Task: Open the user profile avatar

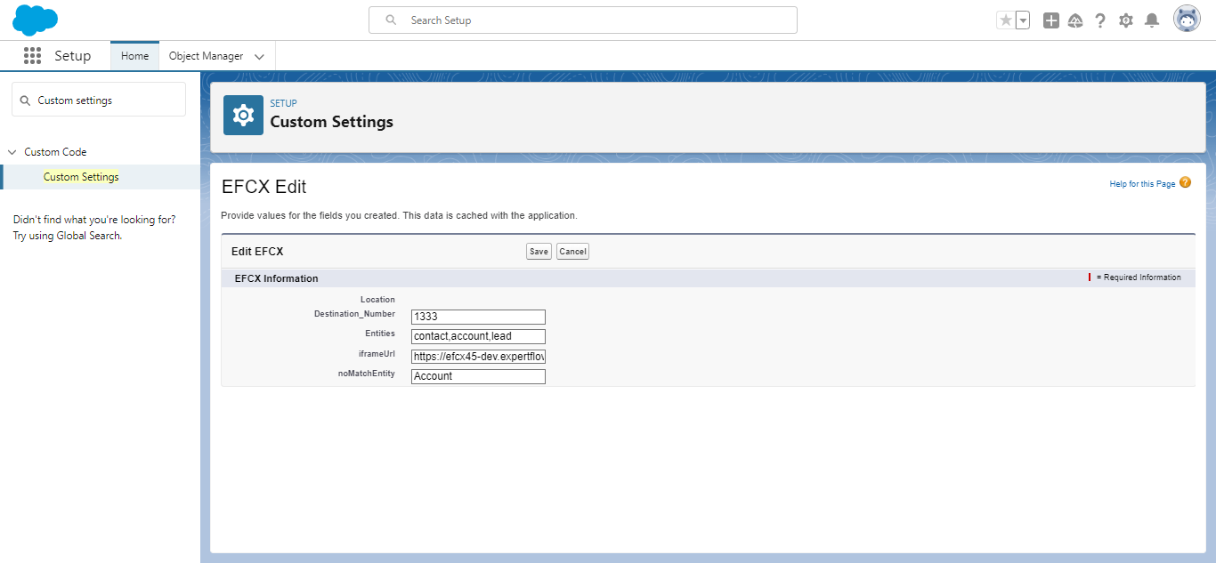Action: tap(1187, 20)
